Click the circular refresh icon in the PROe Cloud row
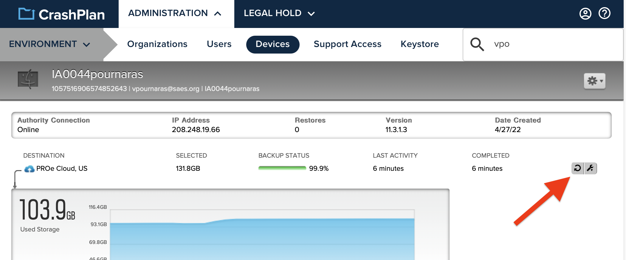Image resolution: width=626 pixels, height=260 pixels. [578, 168]
